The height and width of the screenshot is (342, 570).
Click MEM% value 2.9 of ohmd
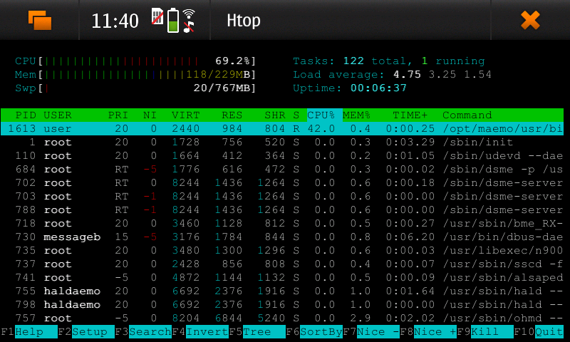coord(360,318)
